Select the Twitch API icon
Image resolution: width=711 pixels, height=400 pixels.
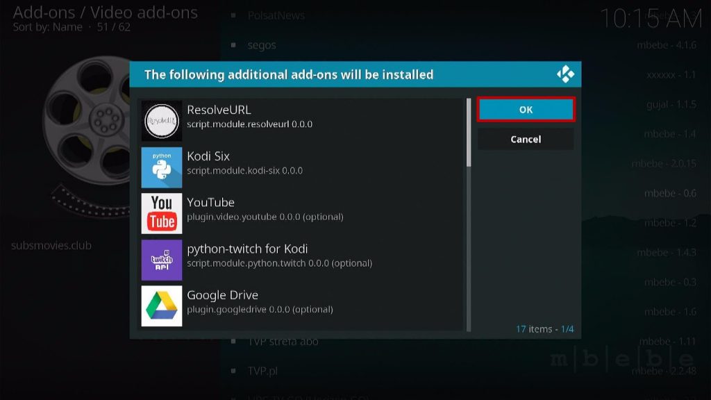pyautogui.click(x=161, y=260)
